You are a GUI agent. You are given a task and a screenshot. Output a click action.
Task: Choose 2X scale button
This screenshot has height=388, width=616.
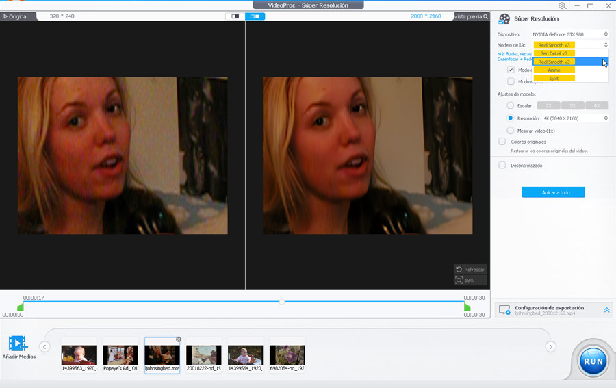(x=548, y=105)
